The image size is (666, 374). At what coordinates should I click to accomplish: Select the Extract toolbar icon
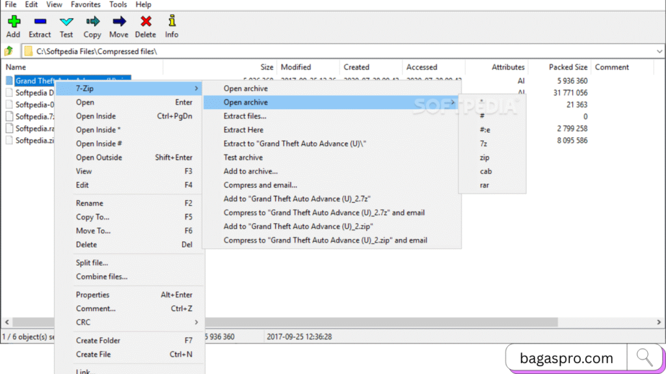pyautogui.click(x=40, y=26)
